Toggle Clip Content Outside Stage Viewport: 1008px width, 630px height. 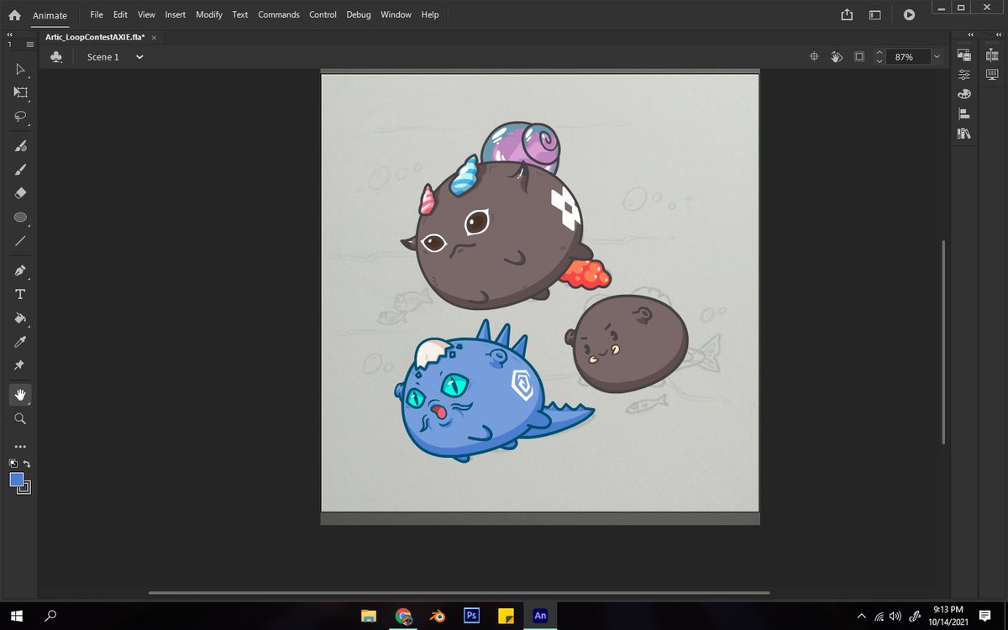pyautogui.click(x=858, y=57)
